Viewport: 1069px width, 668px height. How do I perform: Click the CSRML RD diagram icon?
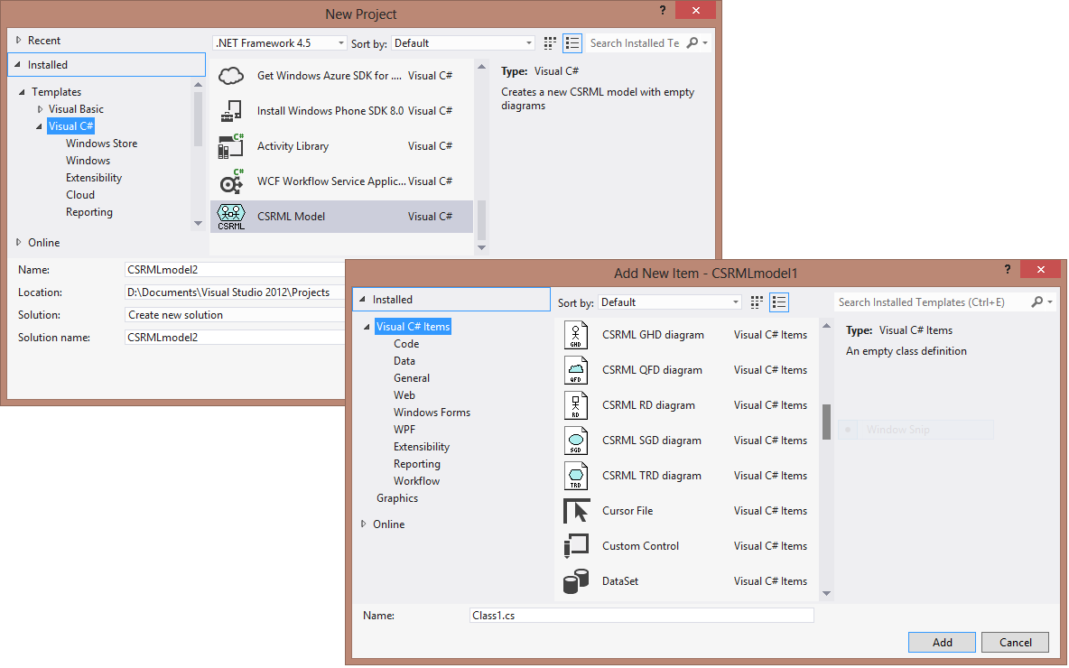coord(576,405)
